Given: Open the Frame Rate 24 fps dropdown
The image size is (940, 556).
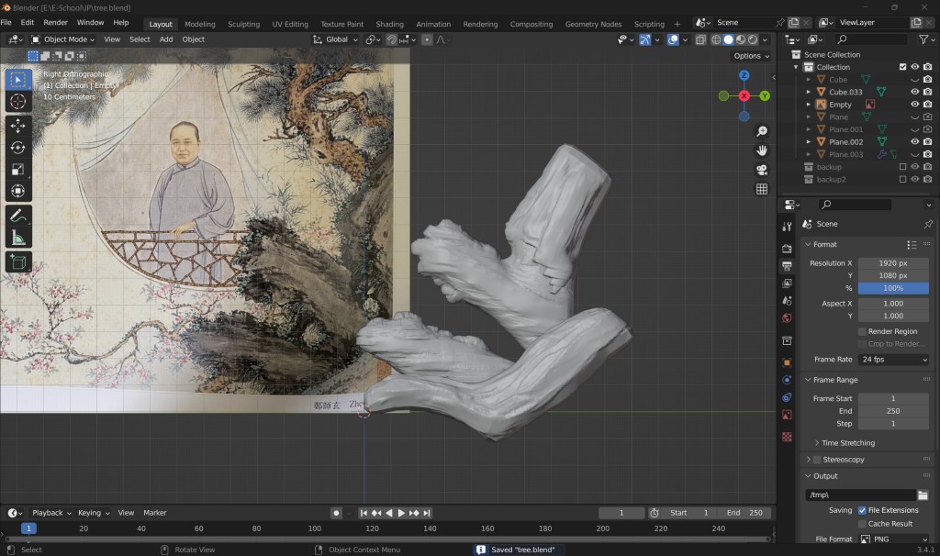Looking at the screenshot, I should click(x=893, y=360).
